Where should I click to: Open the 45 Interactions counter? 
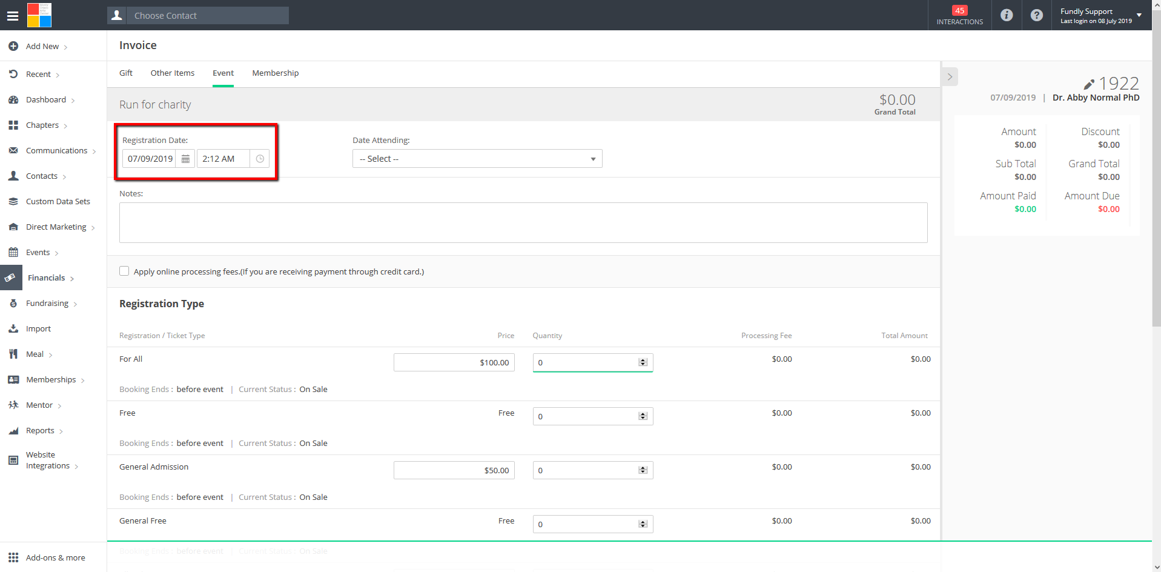(x=960, y=15)
